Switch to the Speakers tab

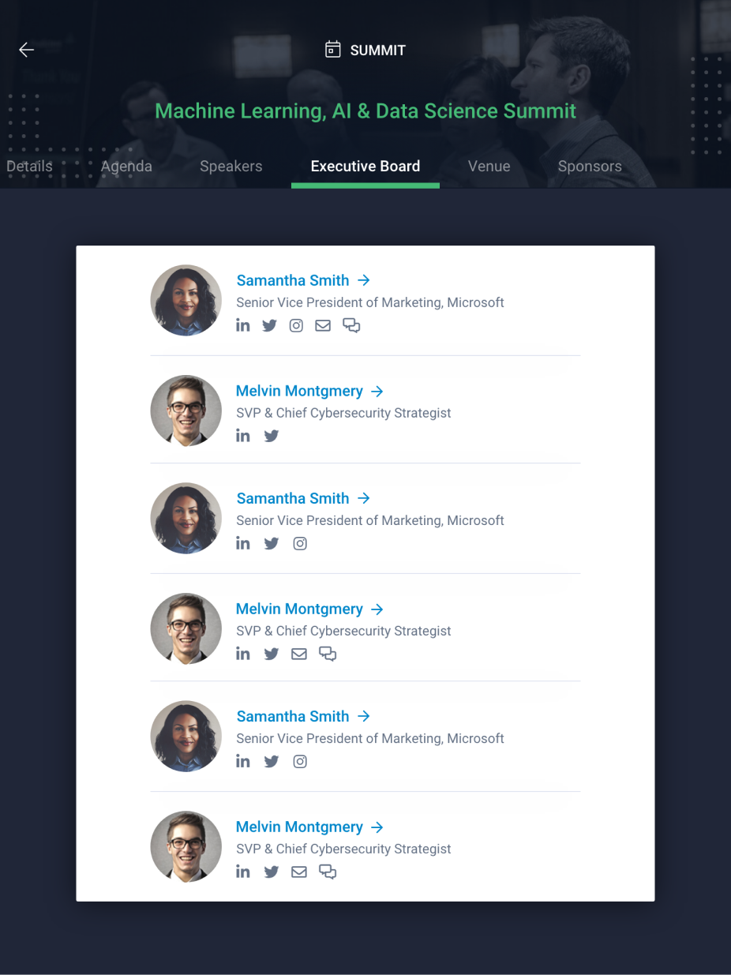[231, 167]
